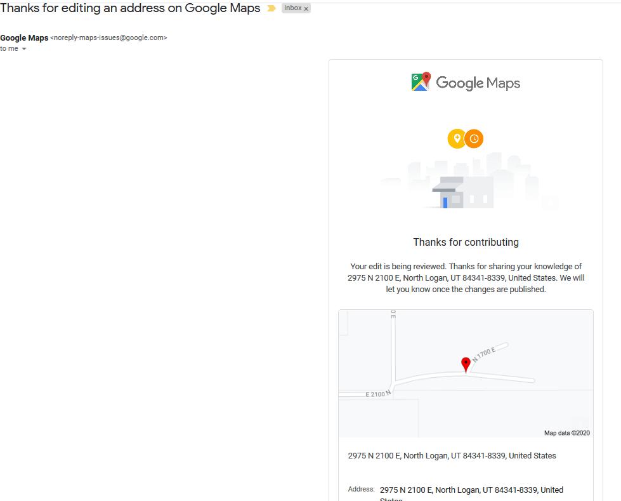
Task: Click address line below the map
Action: [452, 456]
